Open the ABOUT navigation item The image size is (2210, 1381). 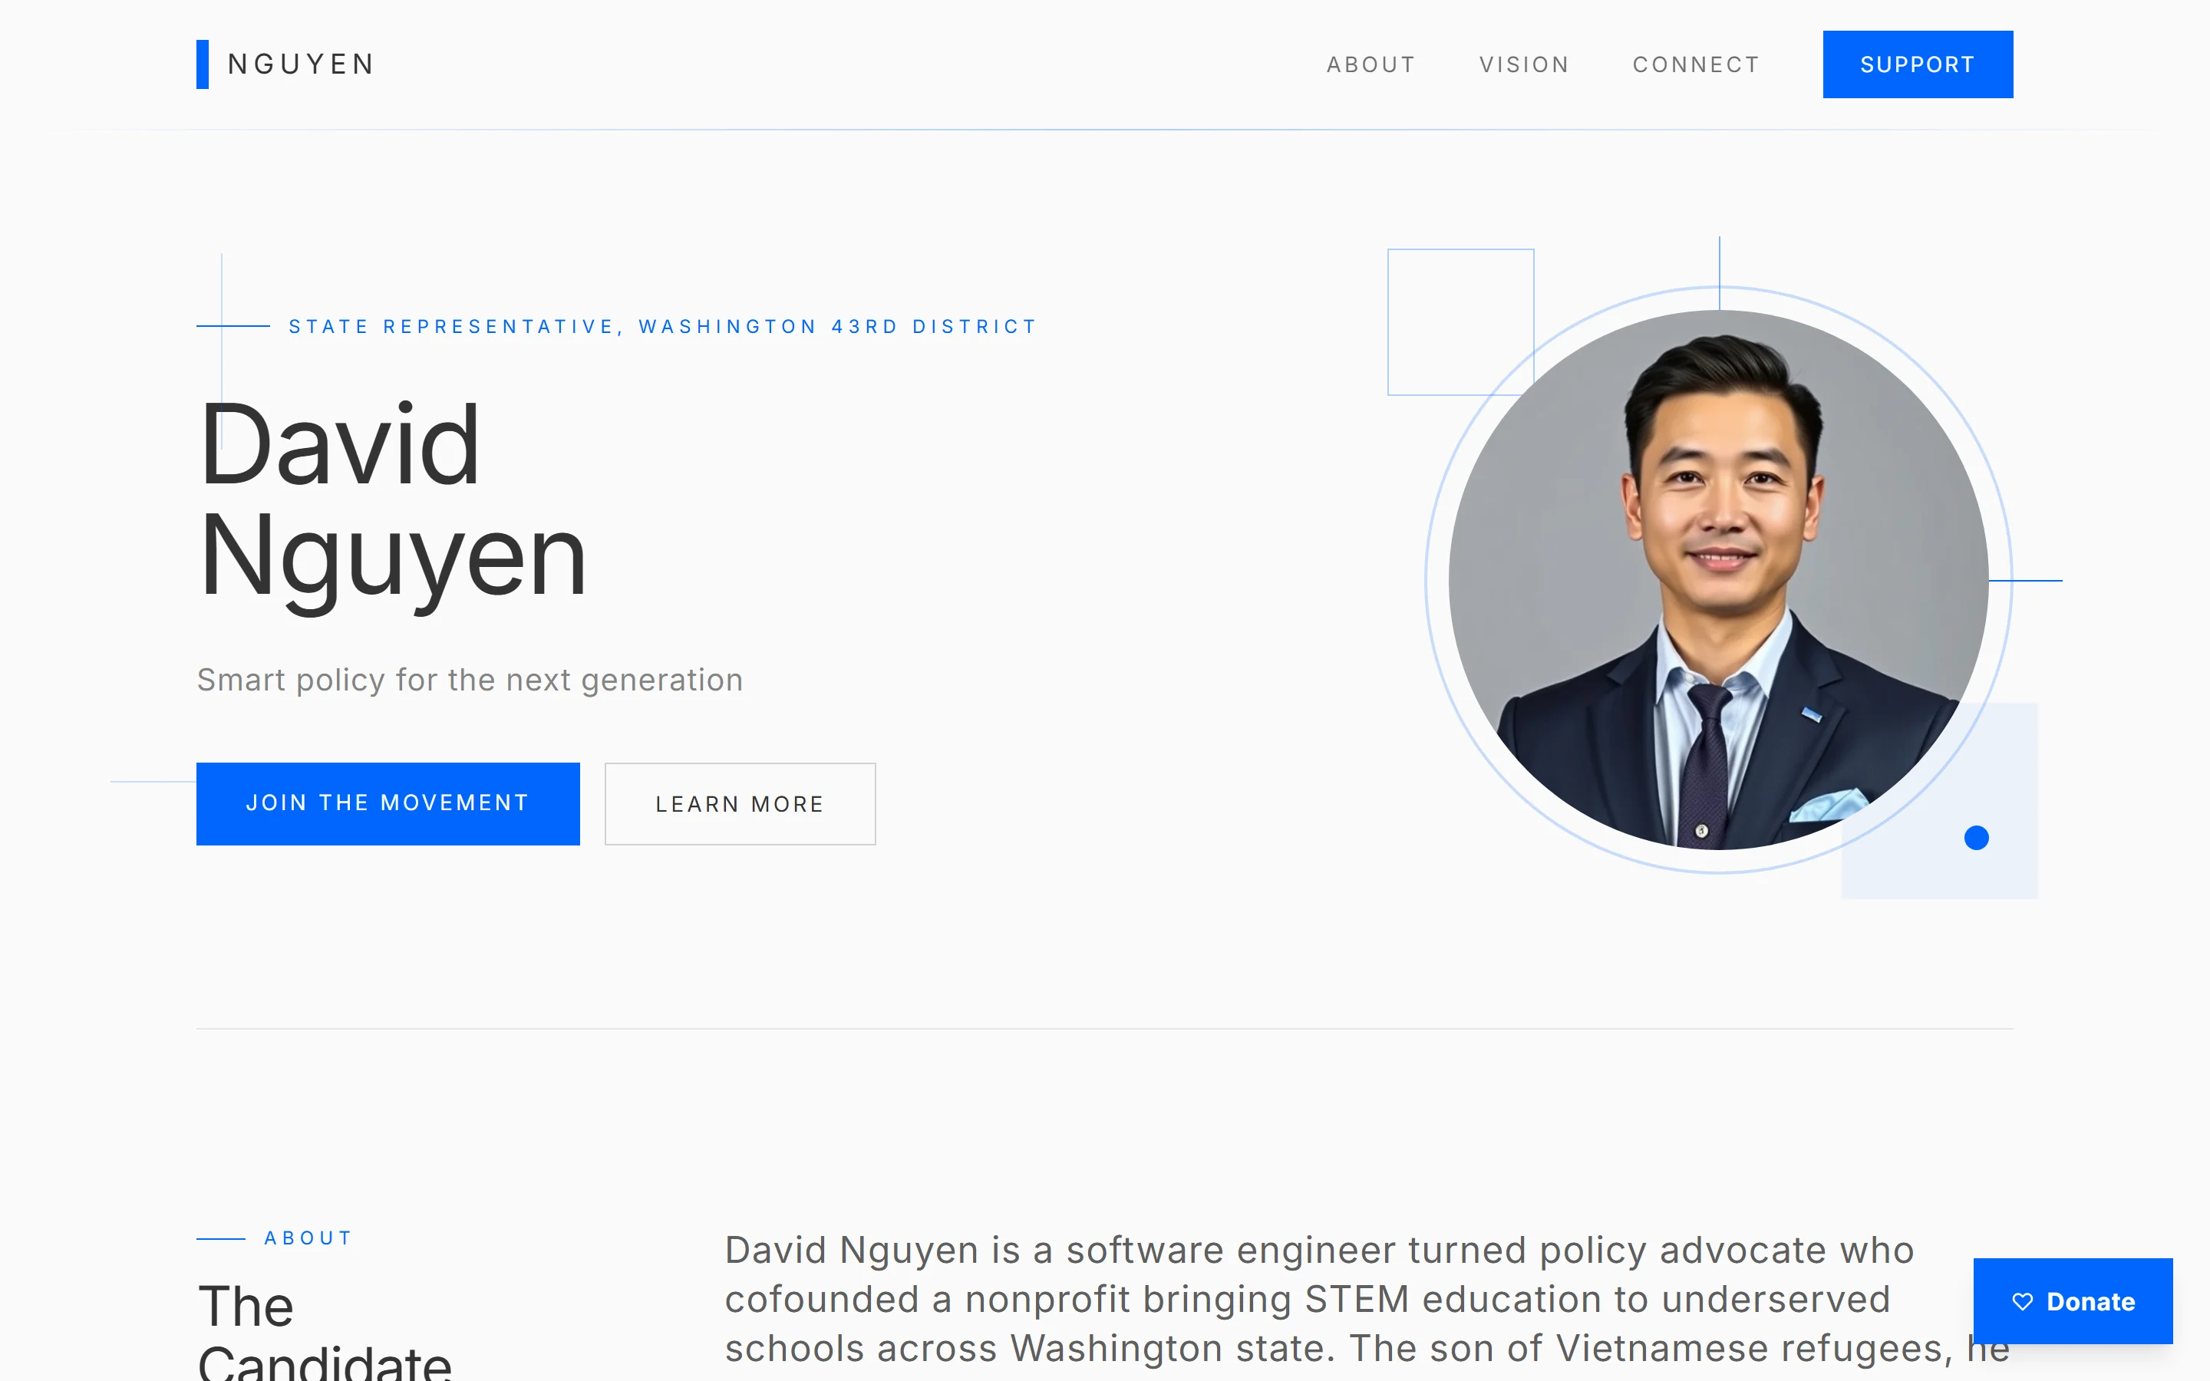tap(1371, 64)
